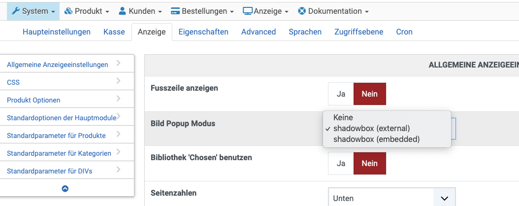Screen dimensions: 519x206
Task: Click chevron next to CSS
Action: click(119, 81)
